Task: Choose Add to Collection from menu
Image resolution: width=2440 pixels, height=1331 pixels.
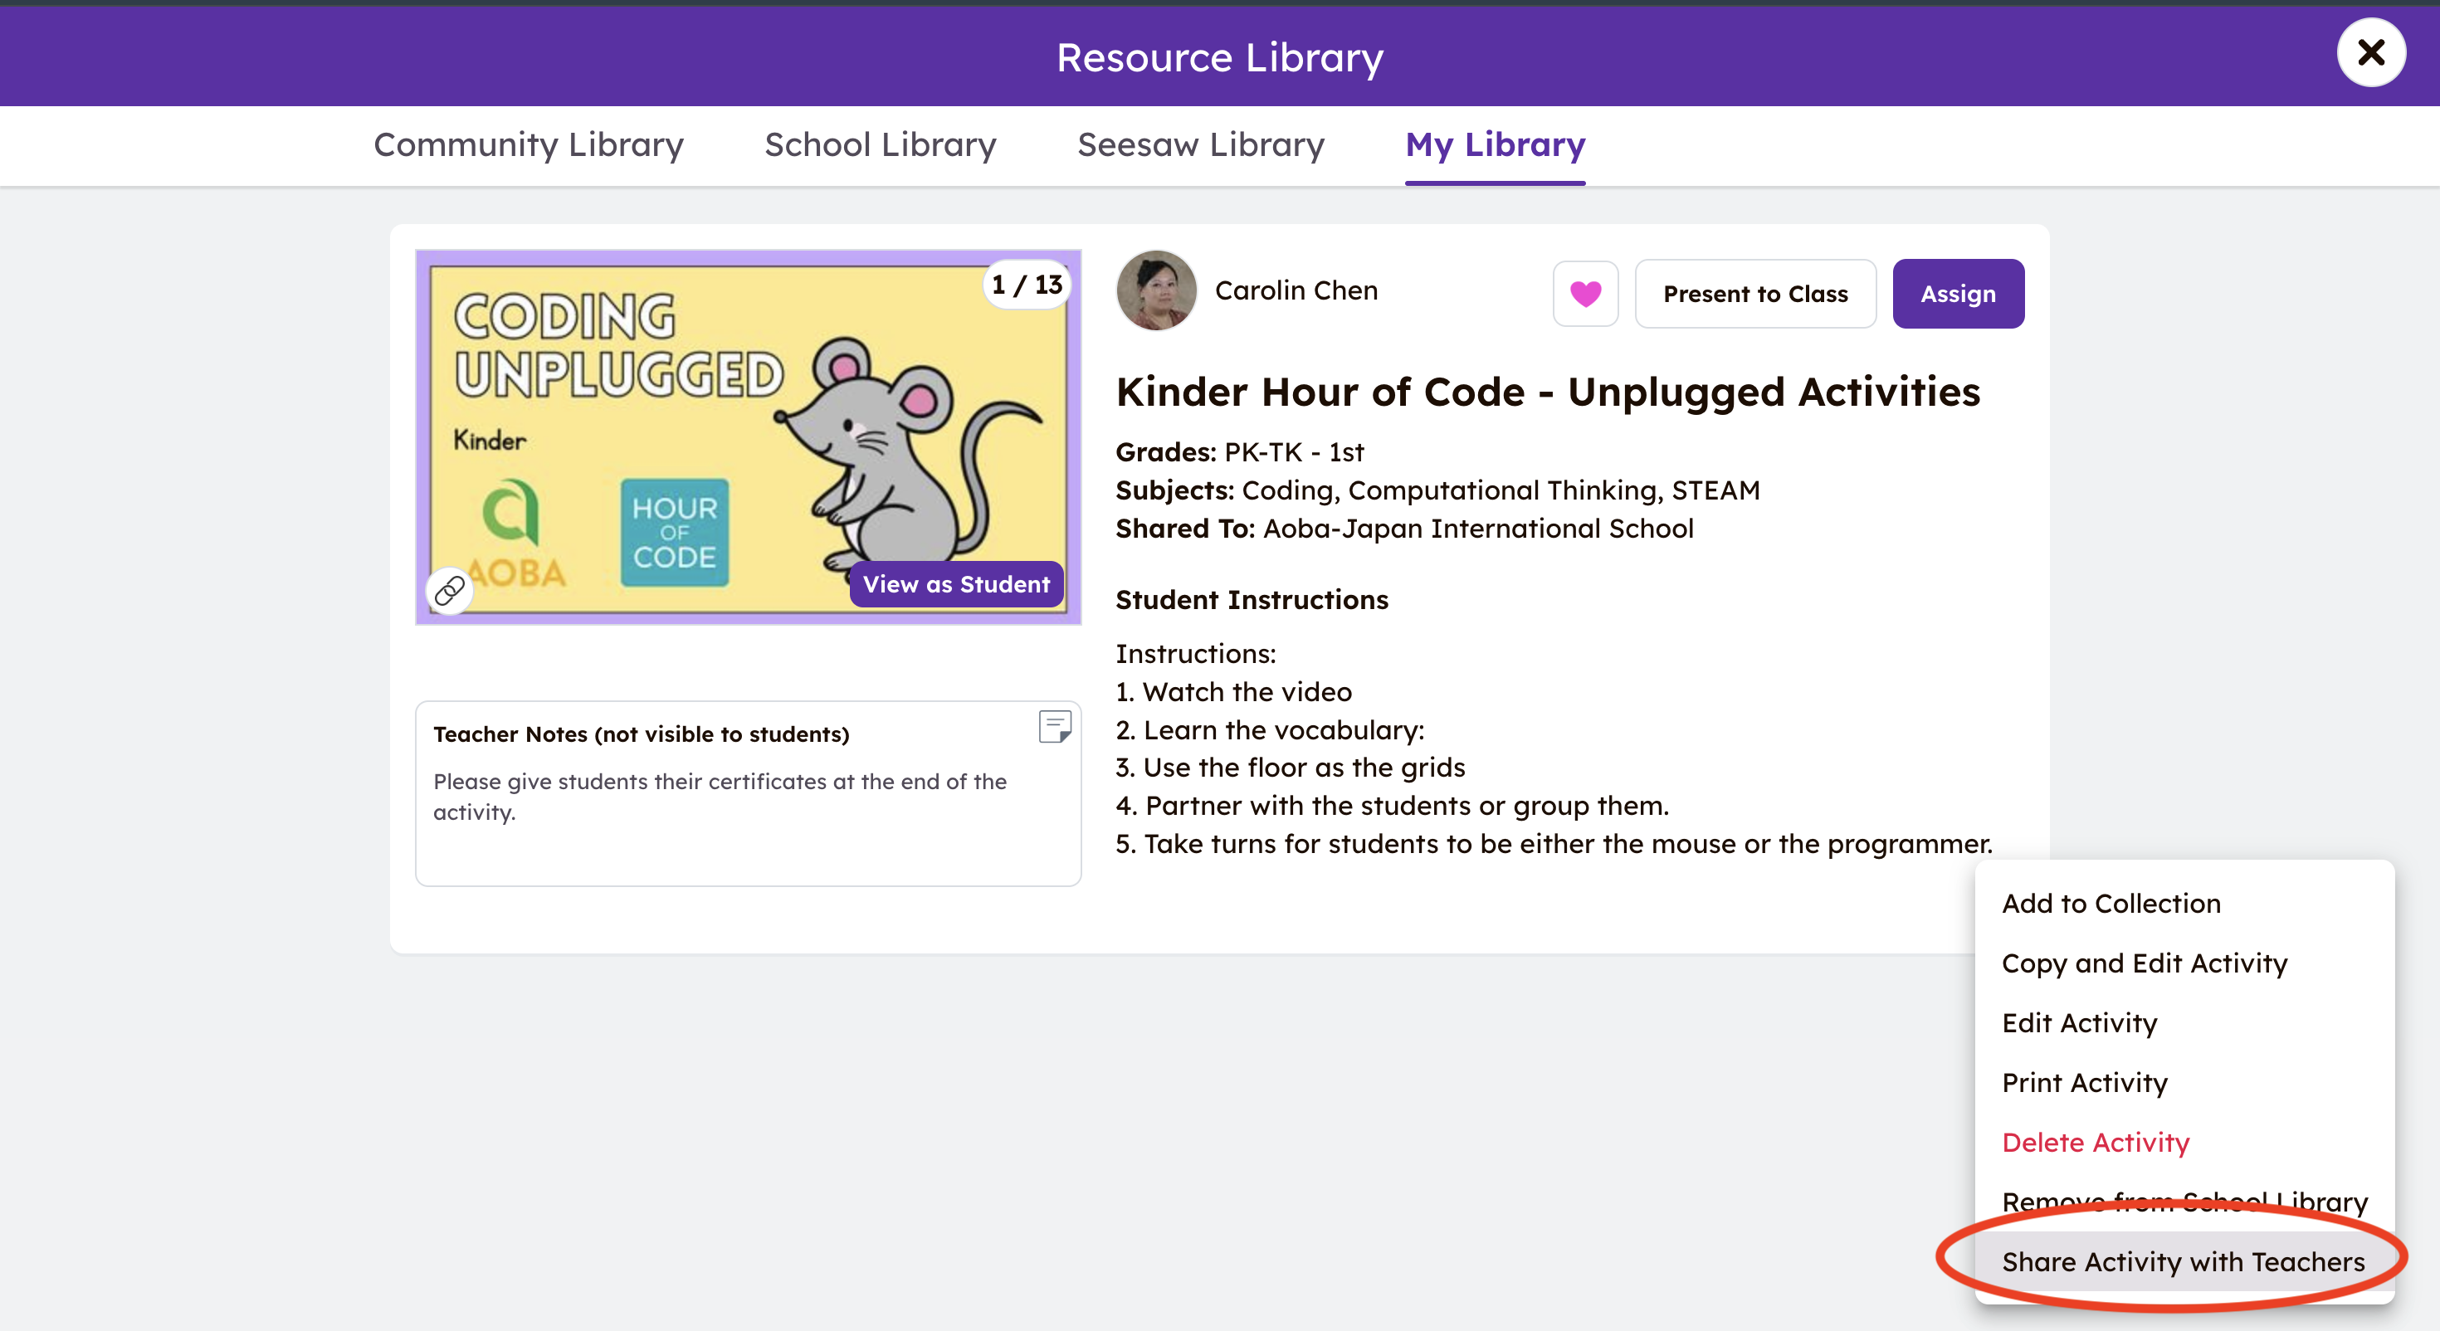Action: [x=2111, y=904]
